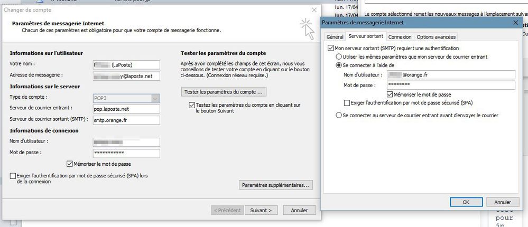Switch to the Général tab
528x227 pixels.
coord(335,37)
